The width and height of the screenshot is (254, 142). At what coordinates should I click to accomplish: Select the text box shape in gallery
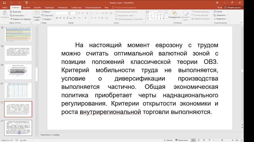(x=148, y=12)
